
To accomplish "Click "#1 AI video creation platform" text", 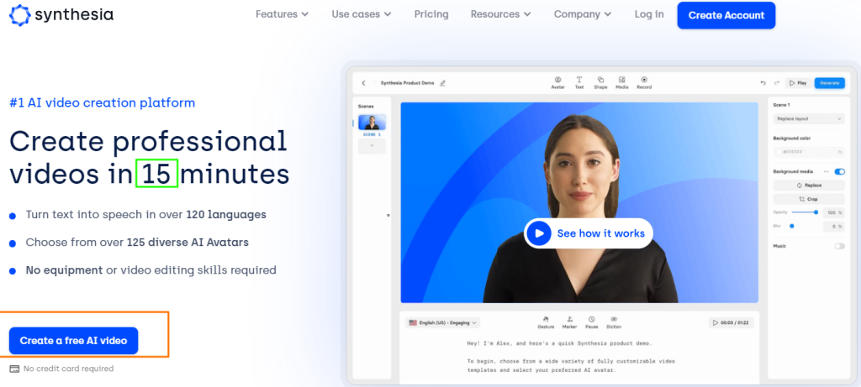I will [x=102, y=102].
